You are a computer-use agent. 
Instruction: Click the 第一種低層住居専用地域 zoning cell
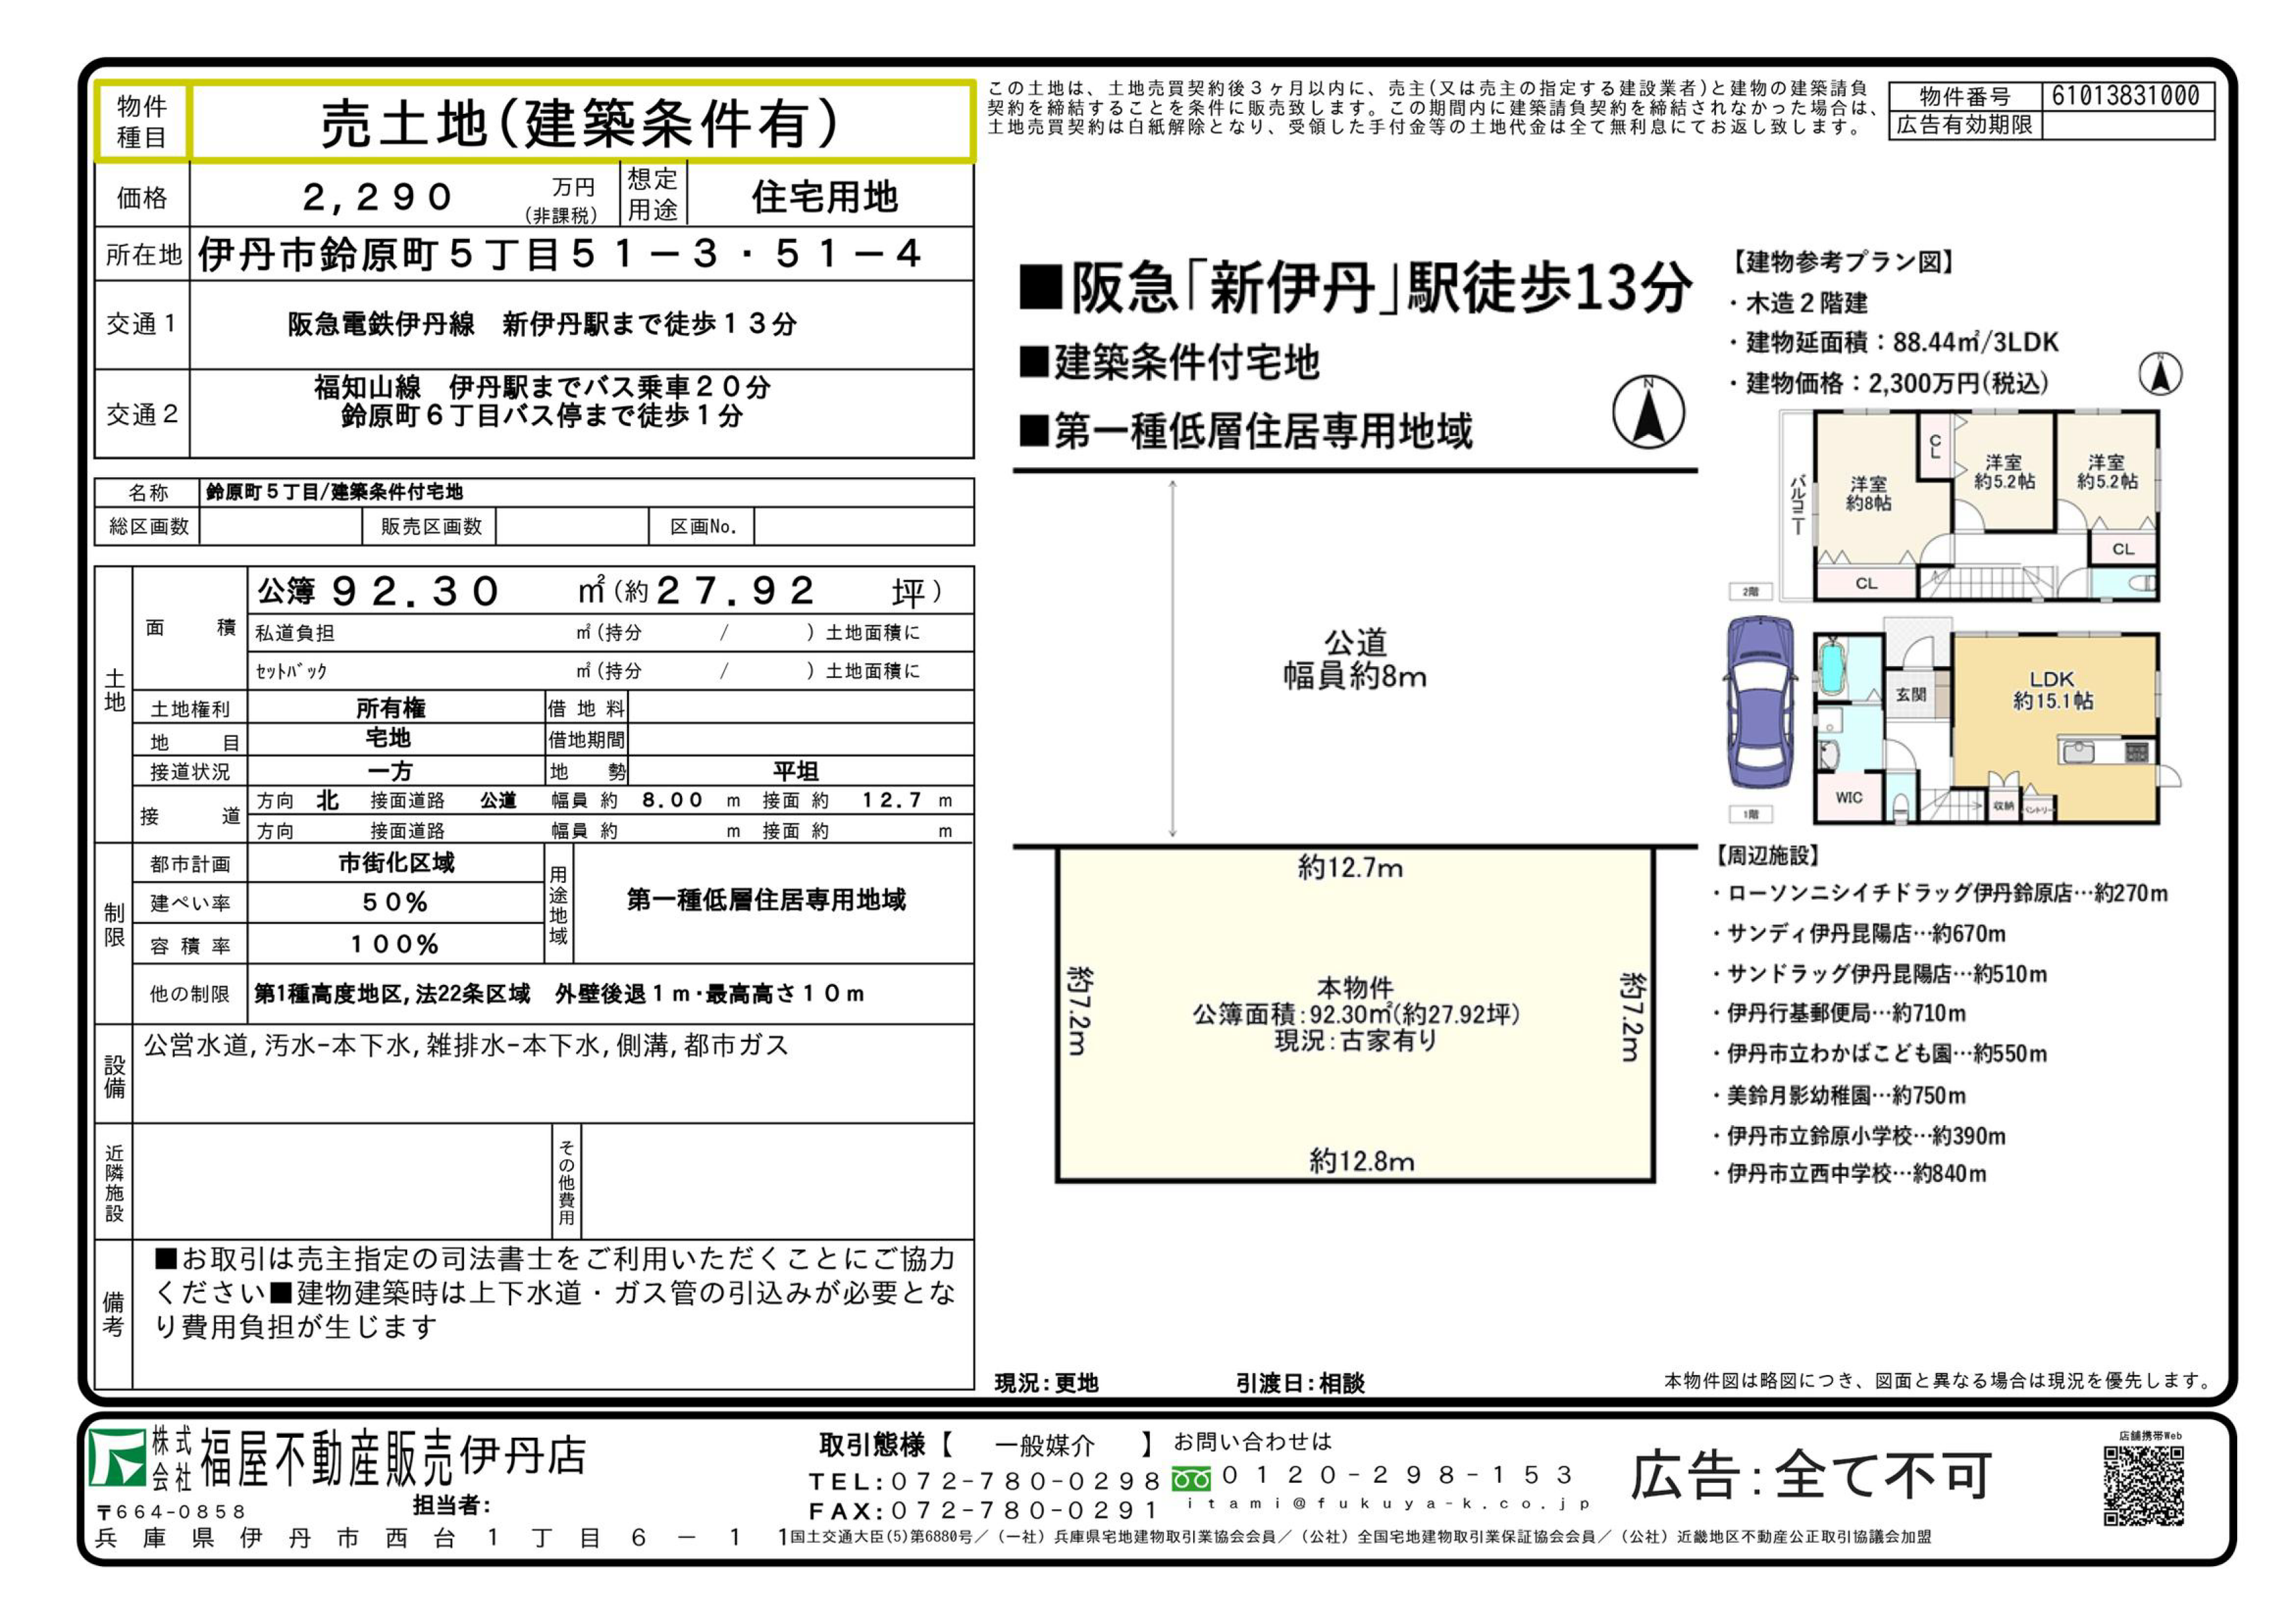click(766, 900)
